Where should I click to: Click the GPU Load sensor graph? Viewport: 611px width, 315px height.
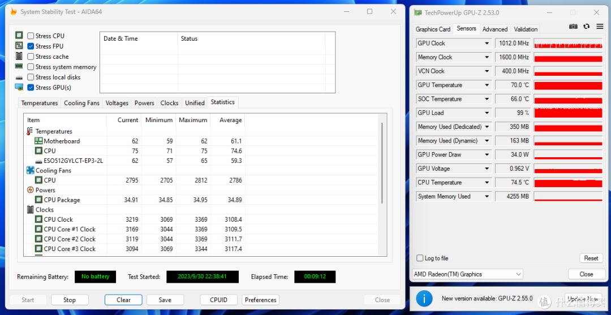(568, 113)
